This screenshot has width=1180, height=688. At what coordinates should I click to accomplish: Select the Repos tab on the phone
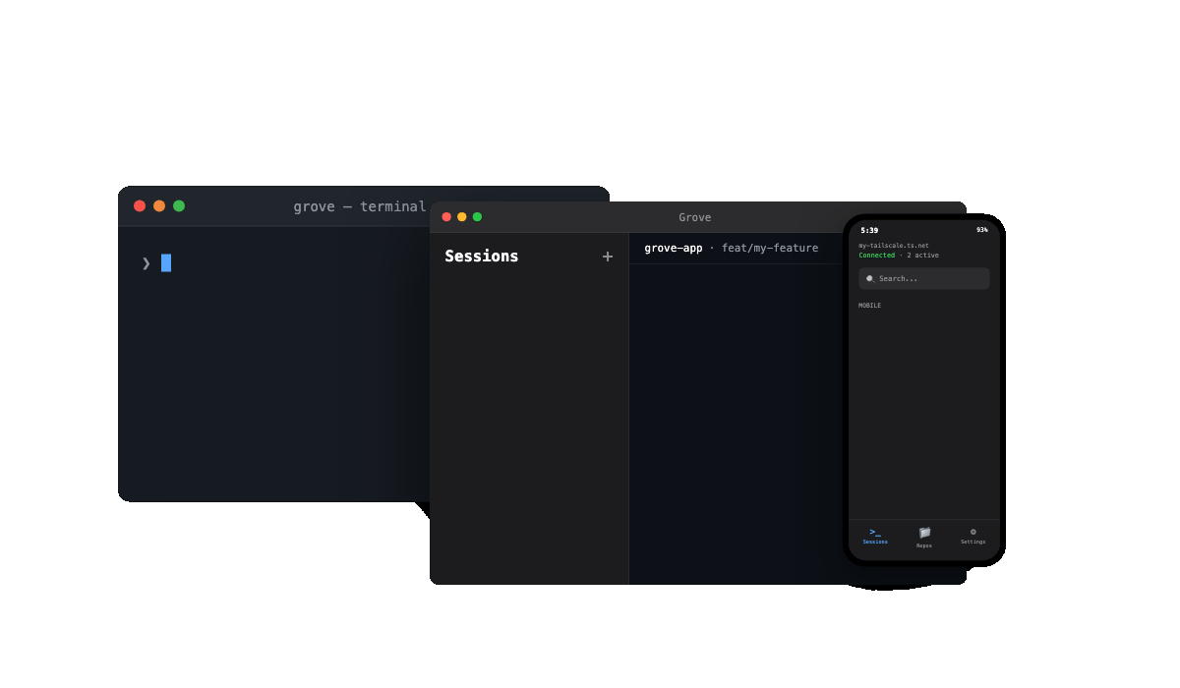click(923, 538)
